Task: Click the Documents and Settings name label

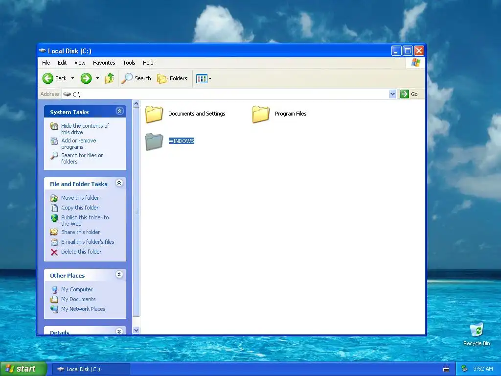Action: point(197,114)
